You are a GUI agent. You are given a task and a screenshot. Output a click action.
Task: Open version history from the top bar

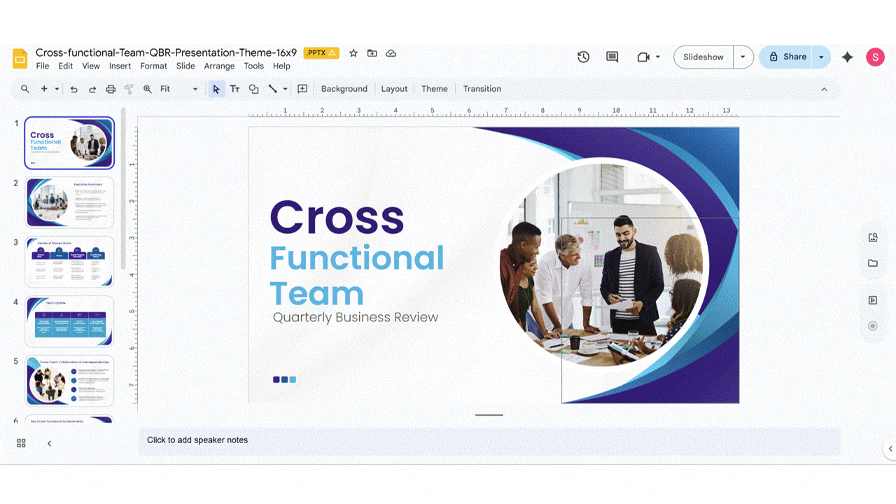(x=583, y=57)
